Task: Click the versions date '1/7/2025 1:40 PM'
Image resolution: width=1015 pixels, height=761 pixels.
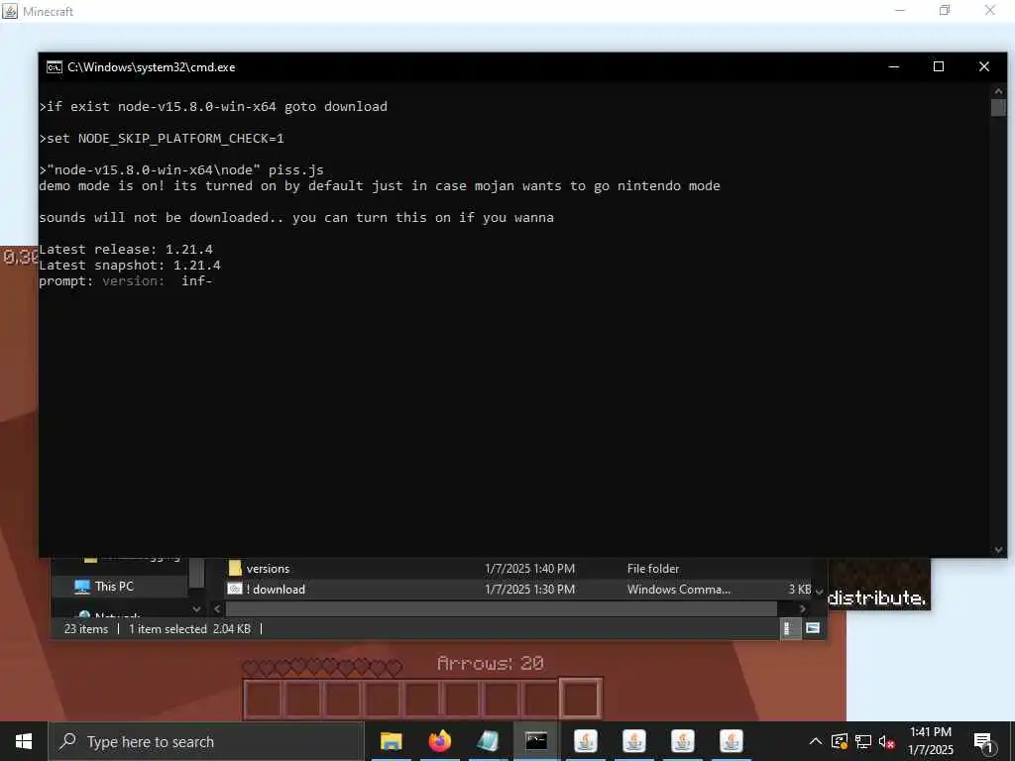Action: [x=529, y=569]
